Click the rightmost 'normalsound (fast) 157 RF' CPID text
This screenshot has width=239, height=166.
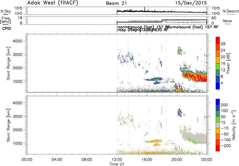pos(193,27)
